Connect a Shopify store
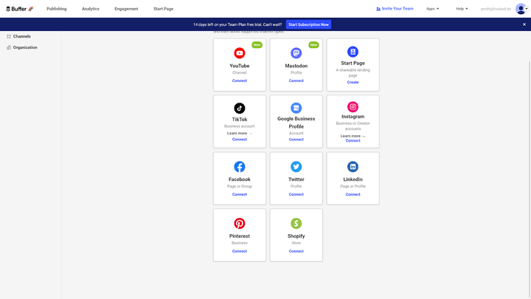Viewport: 531px width, 299px height. 296,251
